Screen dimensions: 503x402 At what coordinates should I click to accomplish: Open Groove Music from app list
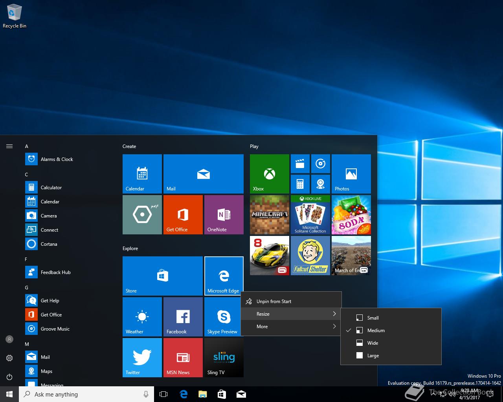[69, 329]
